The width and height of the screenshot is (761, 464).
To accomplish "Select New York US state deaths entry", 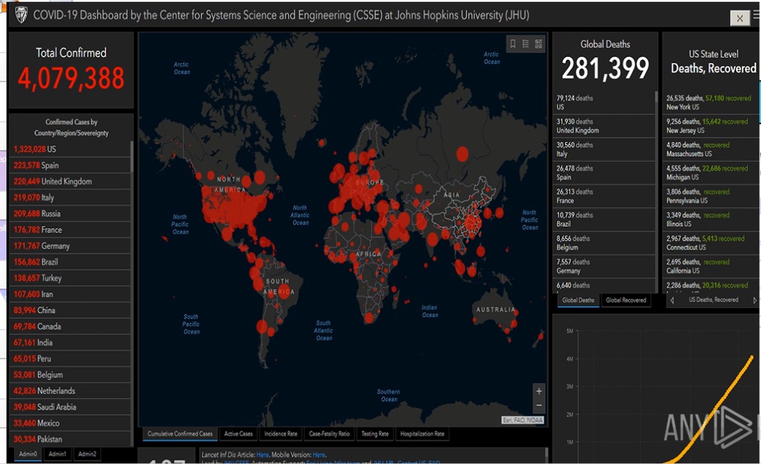I will [711, 103].
